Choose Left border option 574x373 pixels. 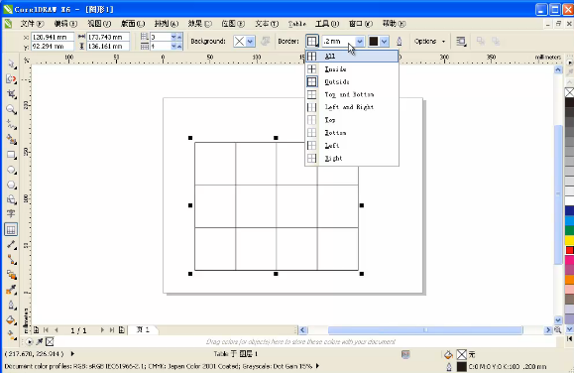click(352, 146)
